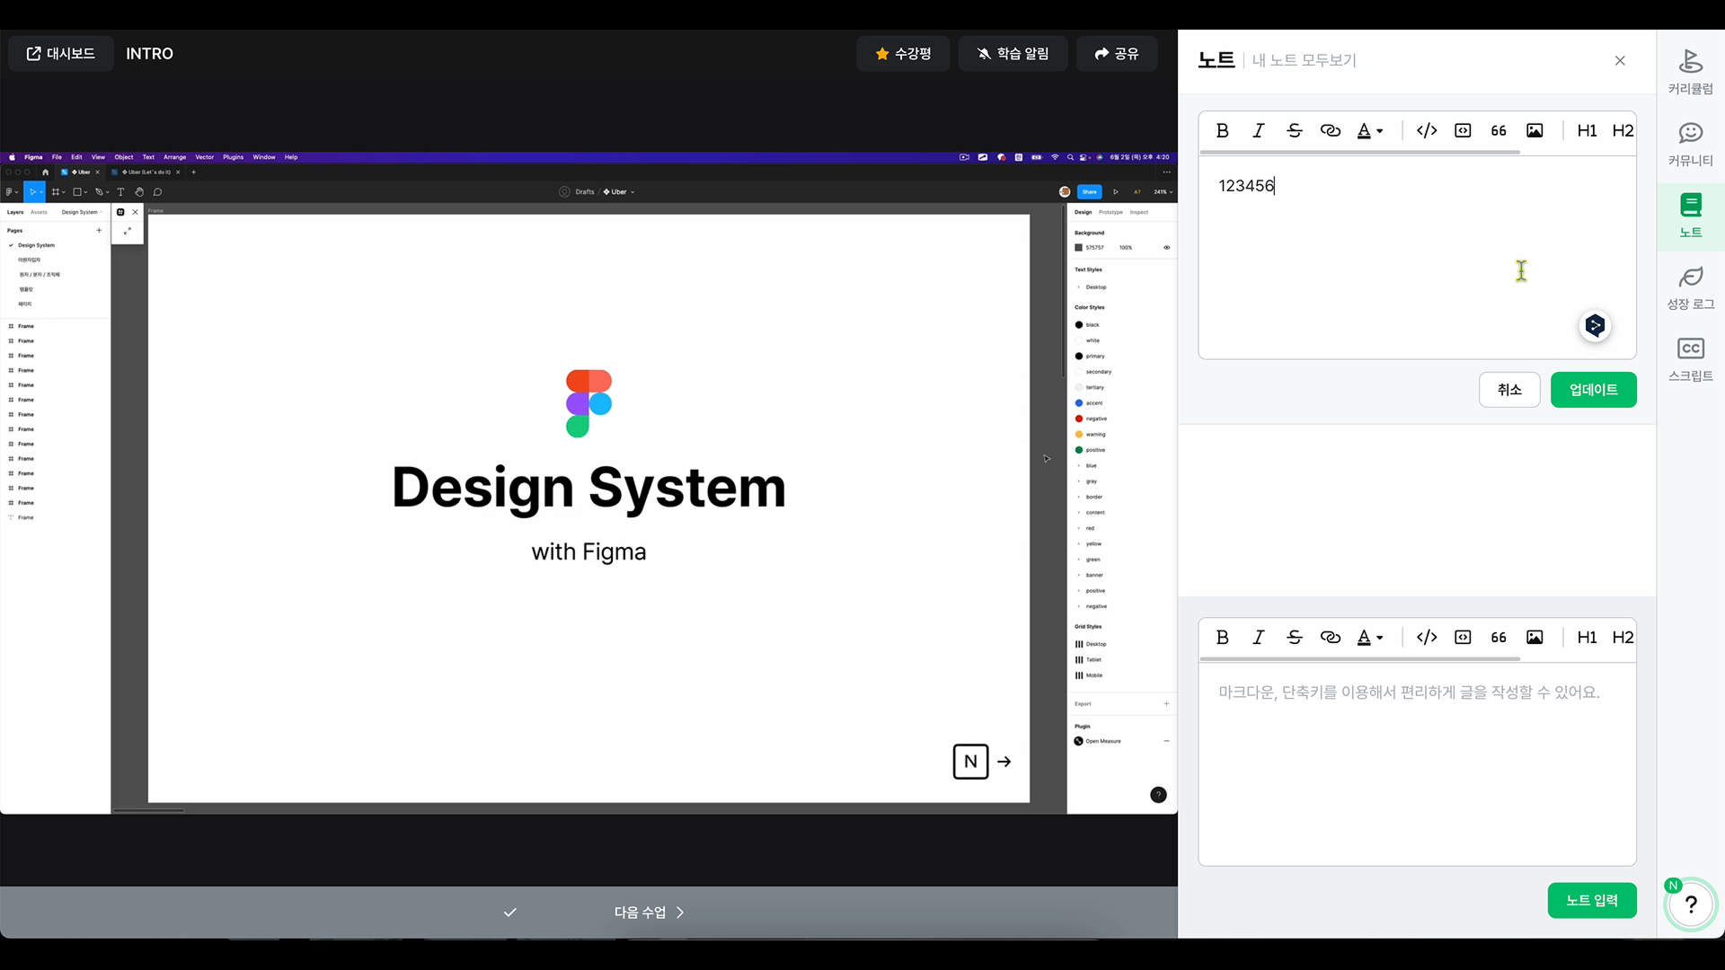Click the blue hexagon floating icon in the note
The image size is (1725, 970).
coord(1595,325)
